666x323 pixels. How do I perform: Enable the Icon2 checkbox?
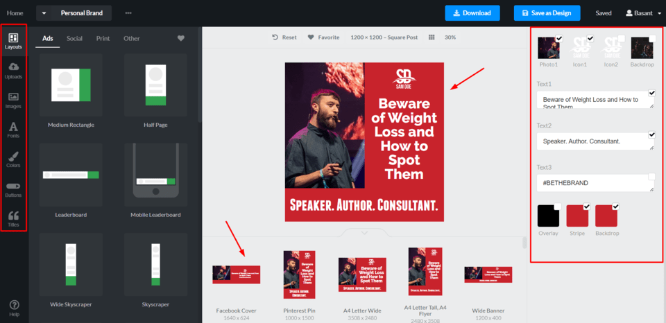(622, 39)
